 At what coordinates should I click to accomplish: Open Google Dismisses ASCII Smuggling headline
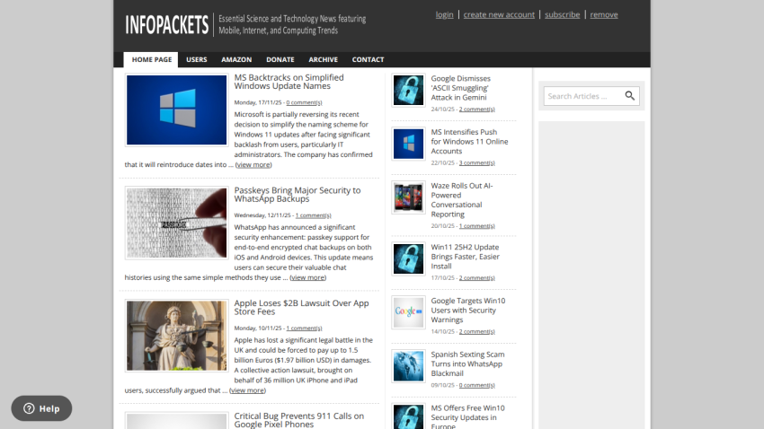[x=460, y=88]
